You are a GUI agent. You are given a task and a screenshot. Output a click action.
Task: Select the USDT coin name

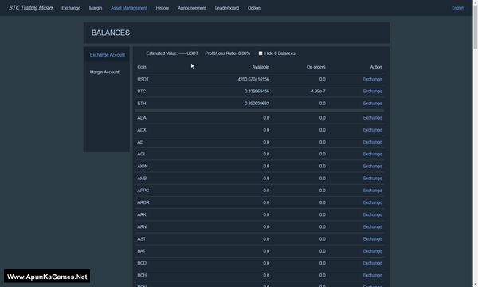(143, 79)
